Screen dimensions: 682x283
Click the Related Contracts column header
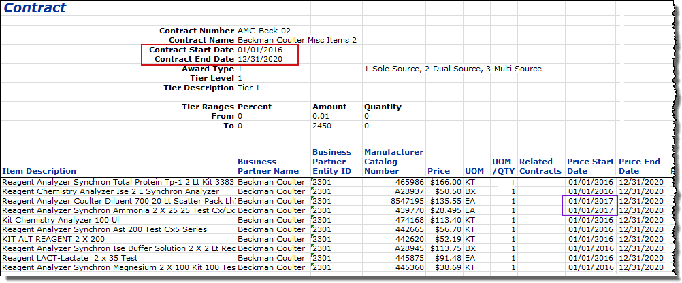click(x=540, y=166)
